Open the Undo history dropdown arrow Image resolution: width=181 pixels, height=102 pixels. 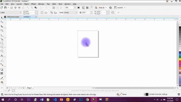(43, 8)
